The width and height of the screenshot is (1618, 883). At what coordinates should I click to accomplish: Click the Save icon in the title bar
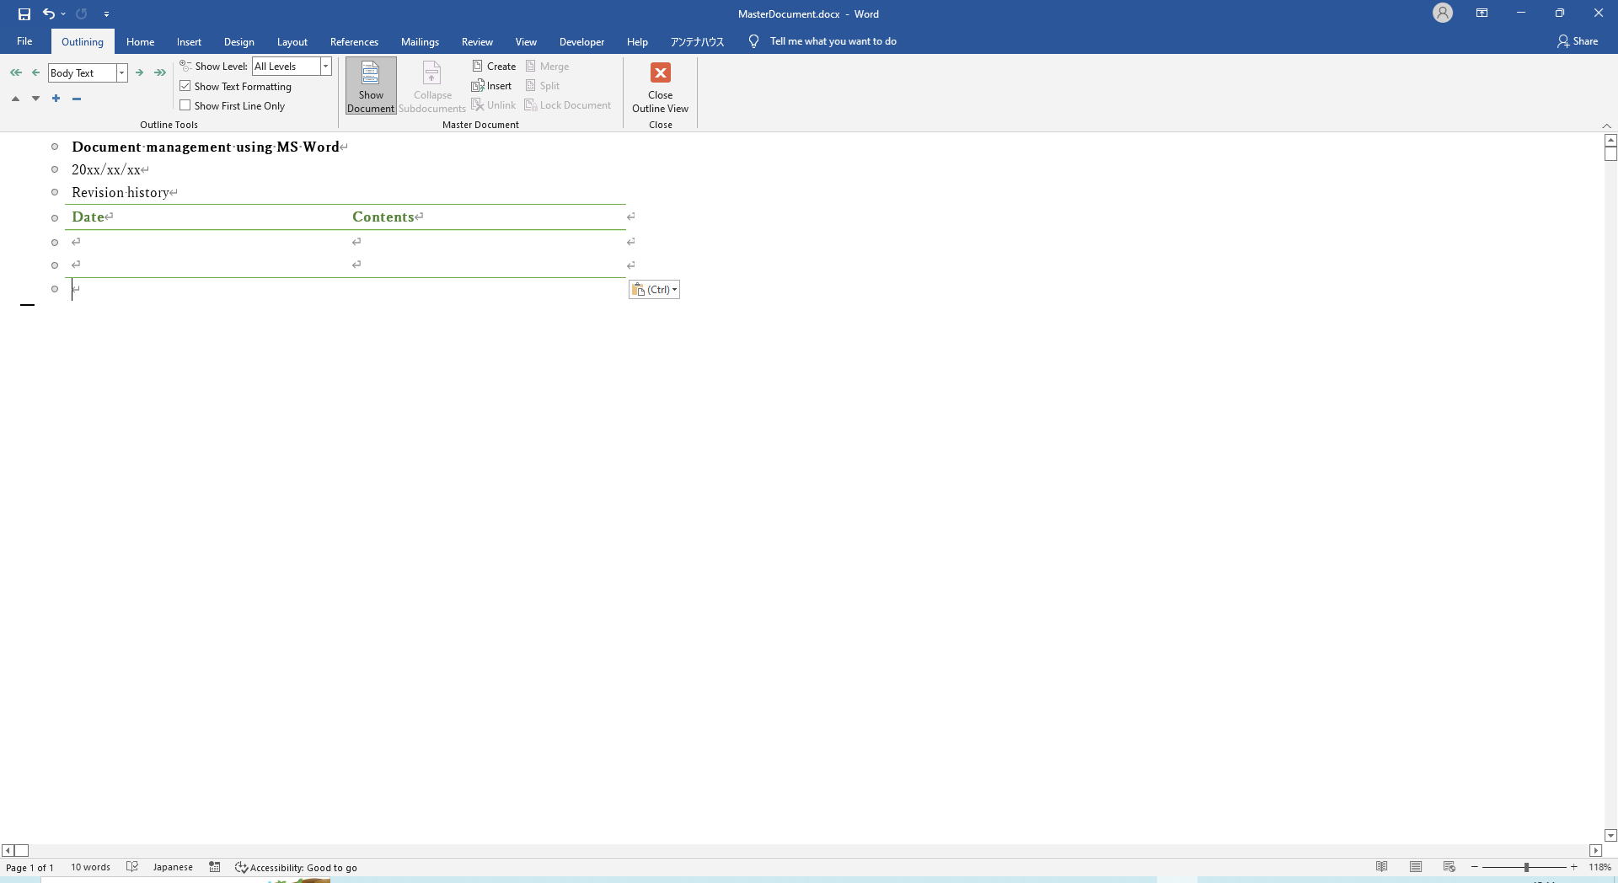point(24,14)
